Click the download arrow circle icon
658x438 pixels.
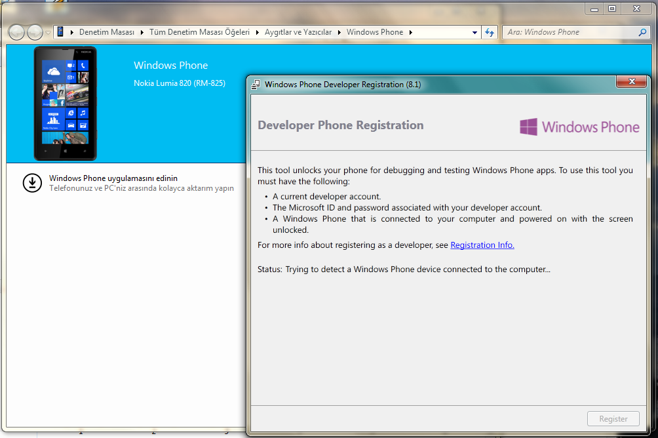click(32, 183)
